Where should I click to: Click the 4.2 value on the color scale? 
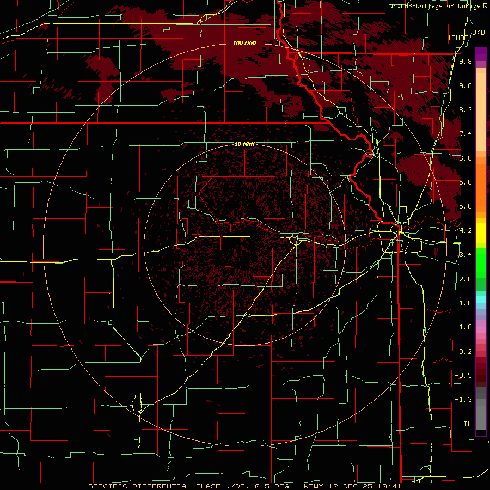point(465,231)
